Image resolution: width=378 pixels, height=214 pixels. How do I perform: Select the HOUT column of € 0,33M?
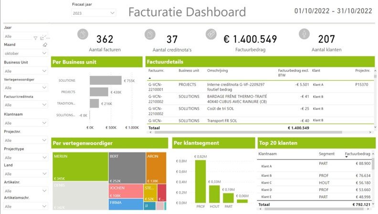pos(214,194)
